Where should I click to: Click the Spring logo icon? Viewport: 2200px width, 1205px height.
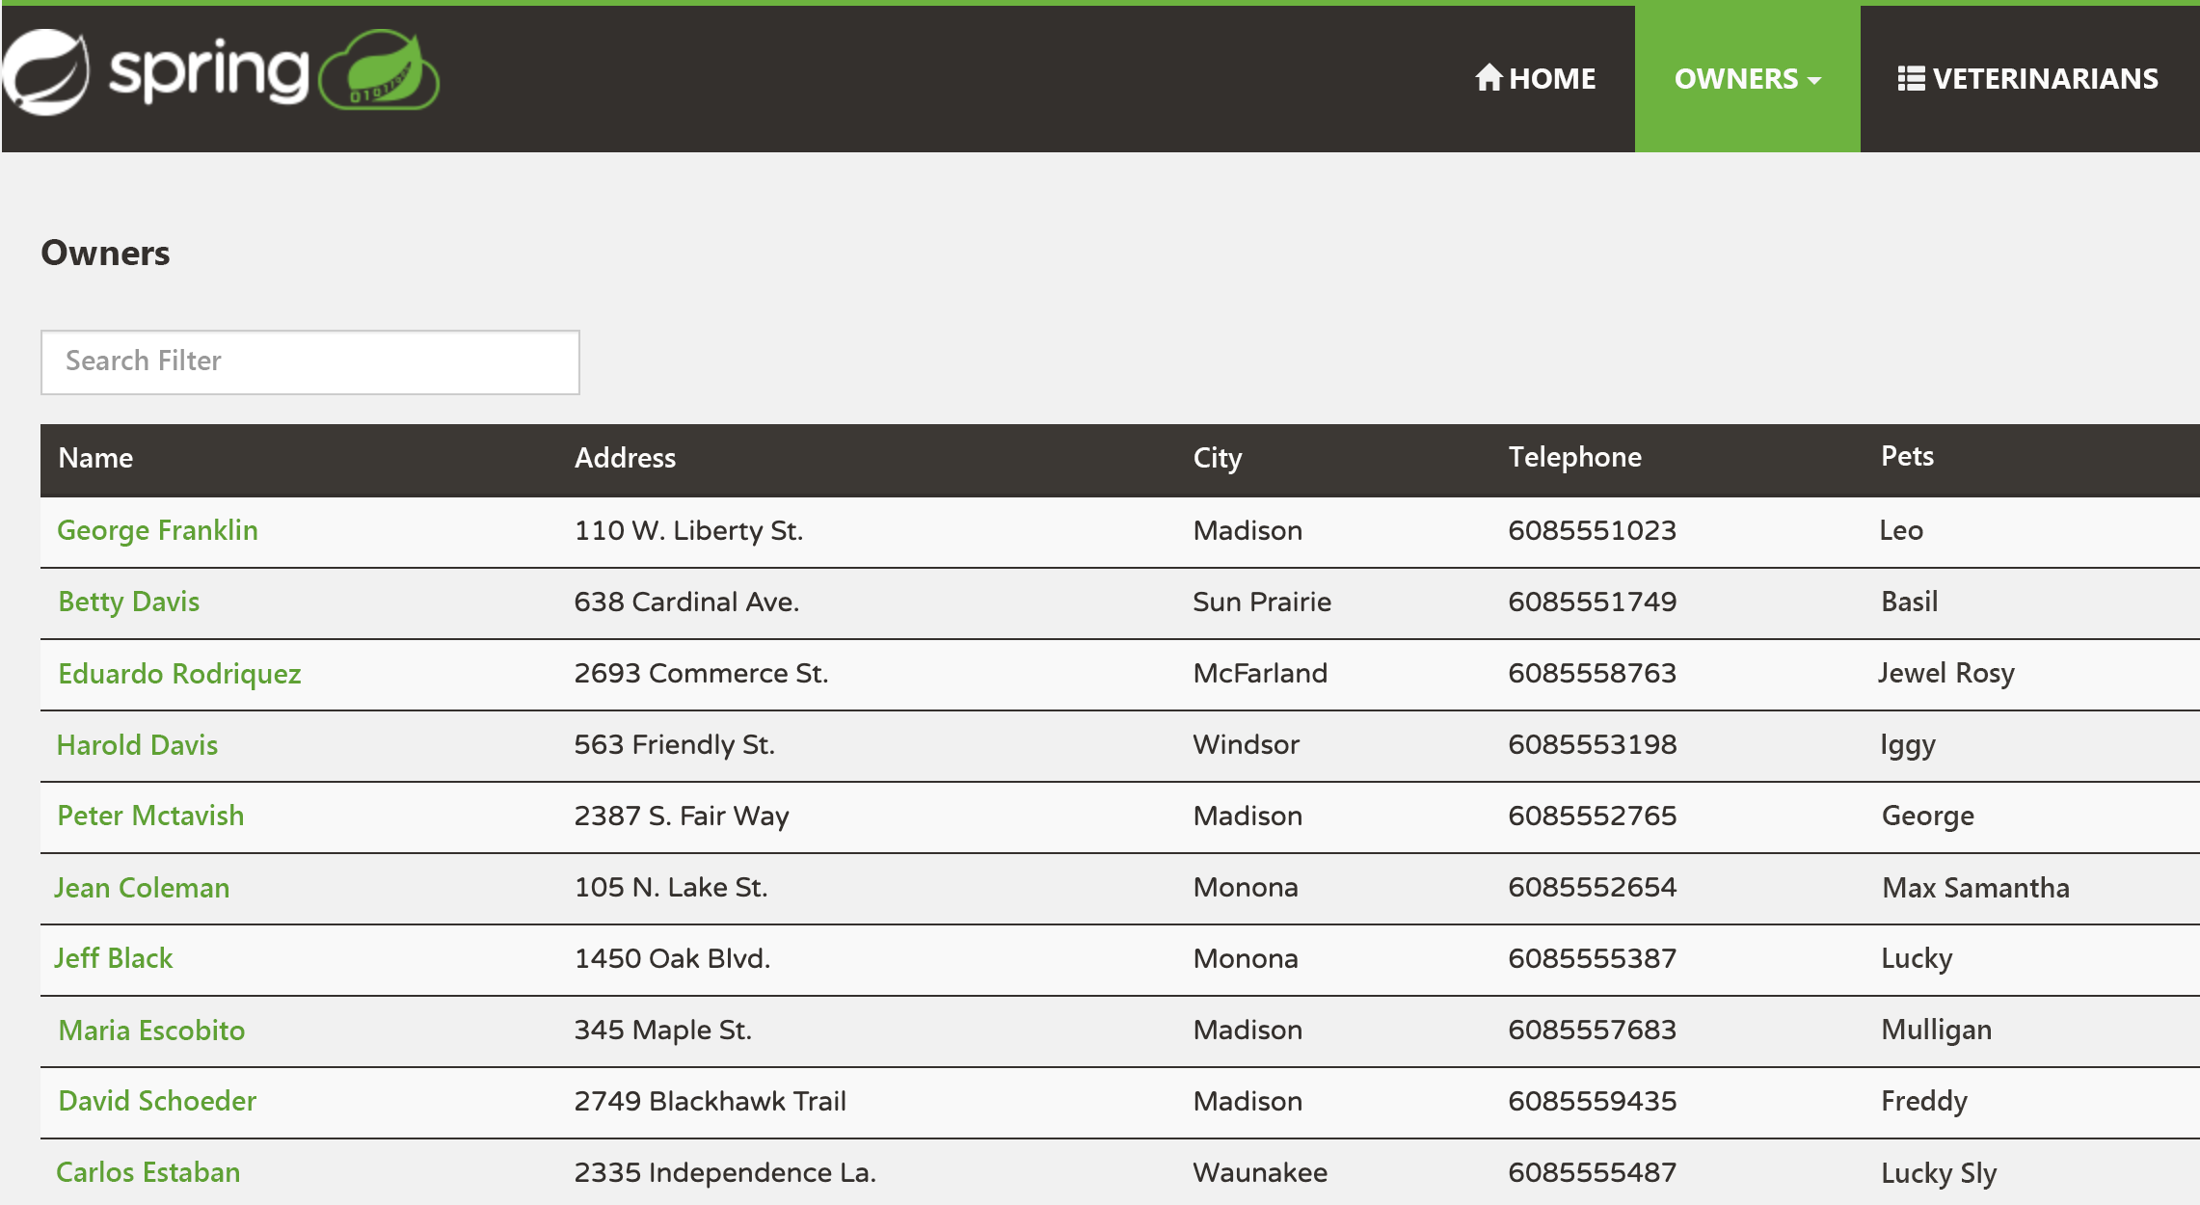46,72
